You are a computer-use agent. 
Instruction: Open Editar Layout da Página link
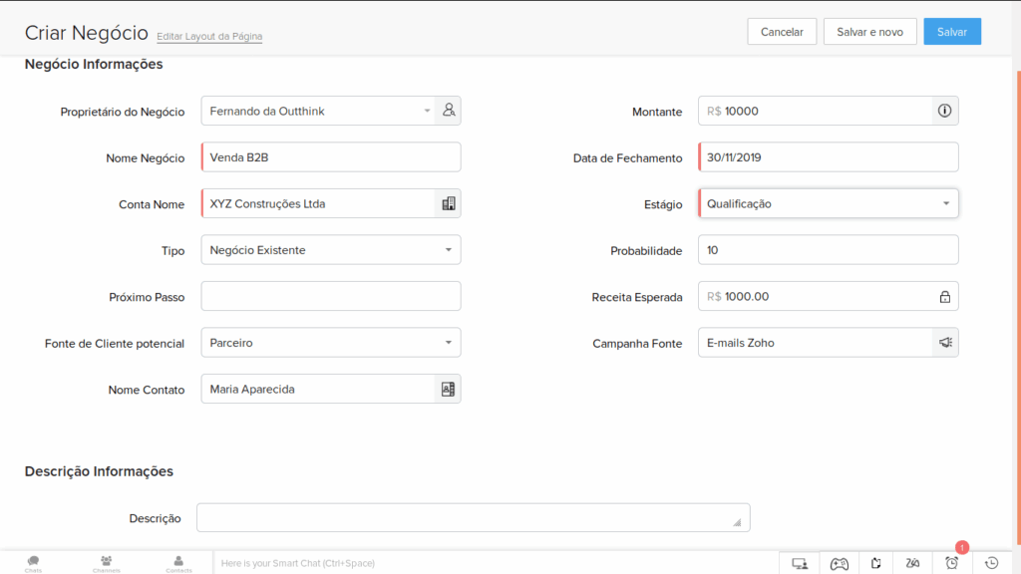[x=209, y=37]
